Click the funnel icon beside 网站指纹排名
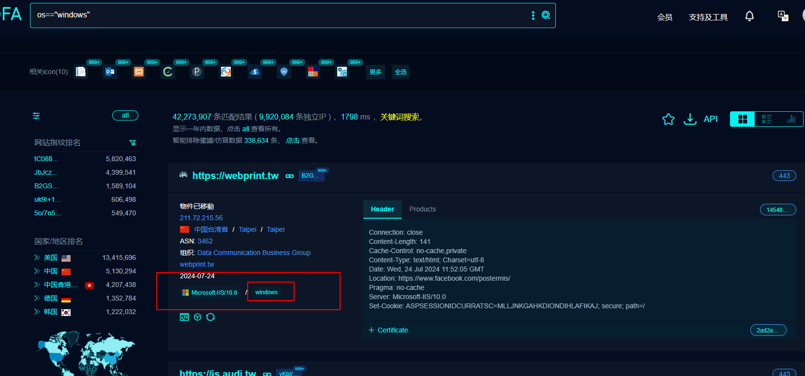This screenshot has width=805, height=376. (x=133, y=143)
